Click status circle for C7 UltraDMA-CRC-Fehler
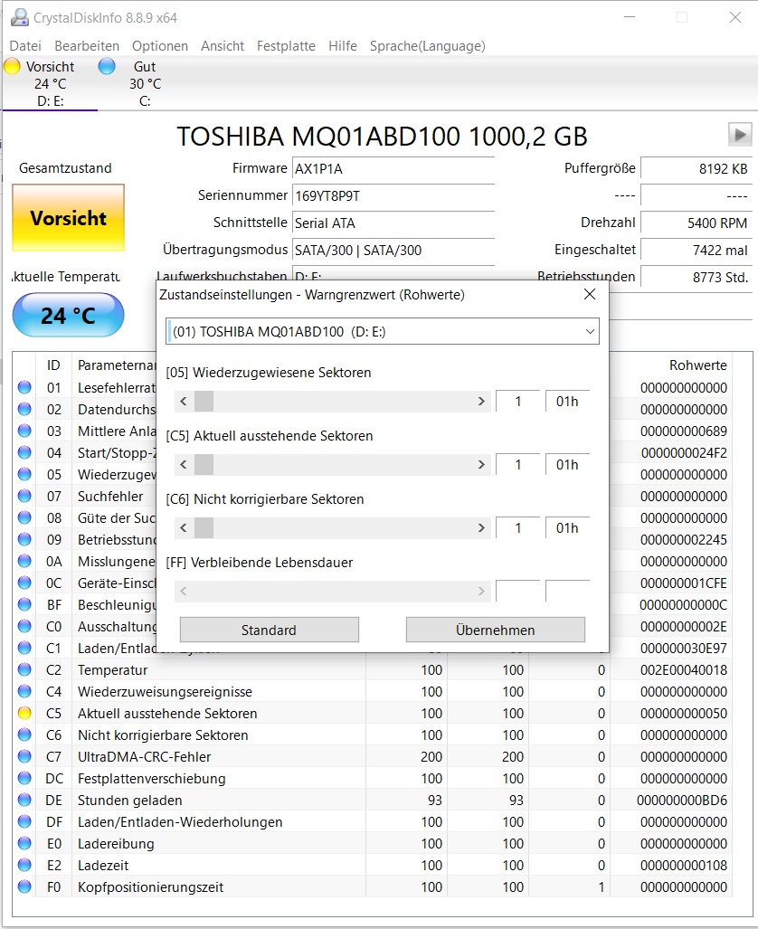The width and height of the screenshot is (758, 929). point(24,756)
